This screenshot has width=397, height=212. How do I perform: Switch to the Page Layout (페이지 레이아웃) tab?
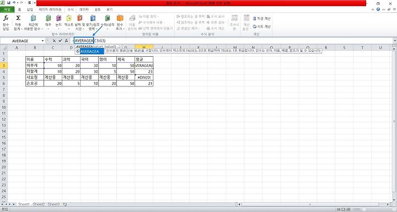click(50, 9)
